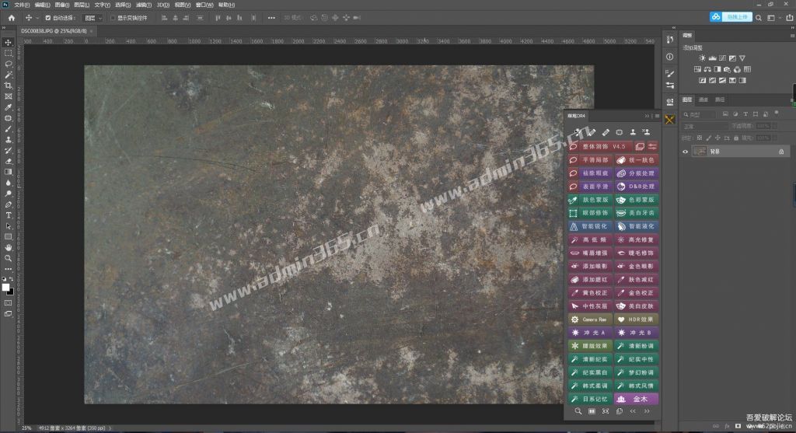Click the settings sliders icon beside 整体润饰

652,146
